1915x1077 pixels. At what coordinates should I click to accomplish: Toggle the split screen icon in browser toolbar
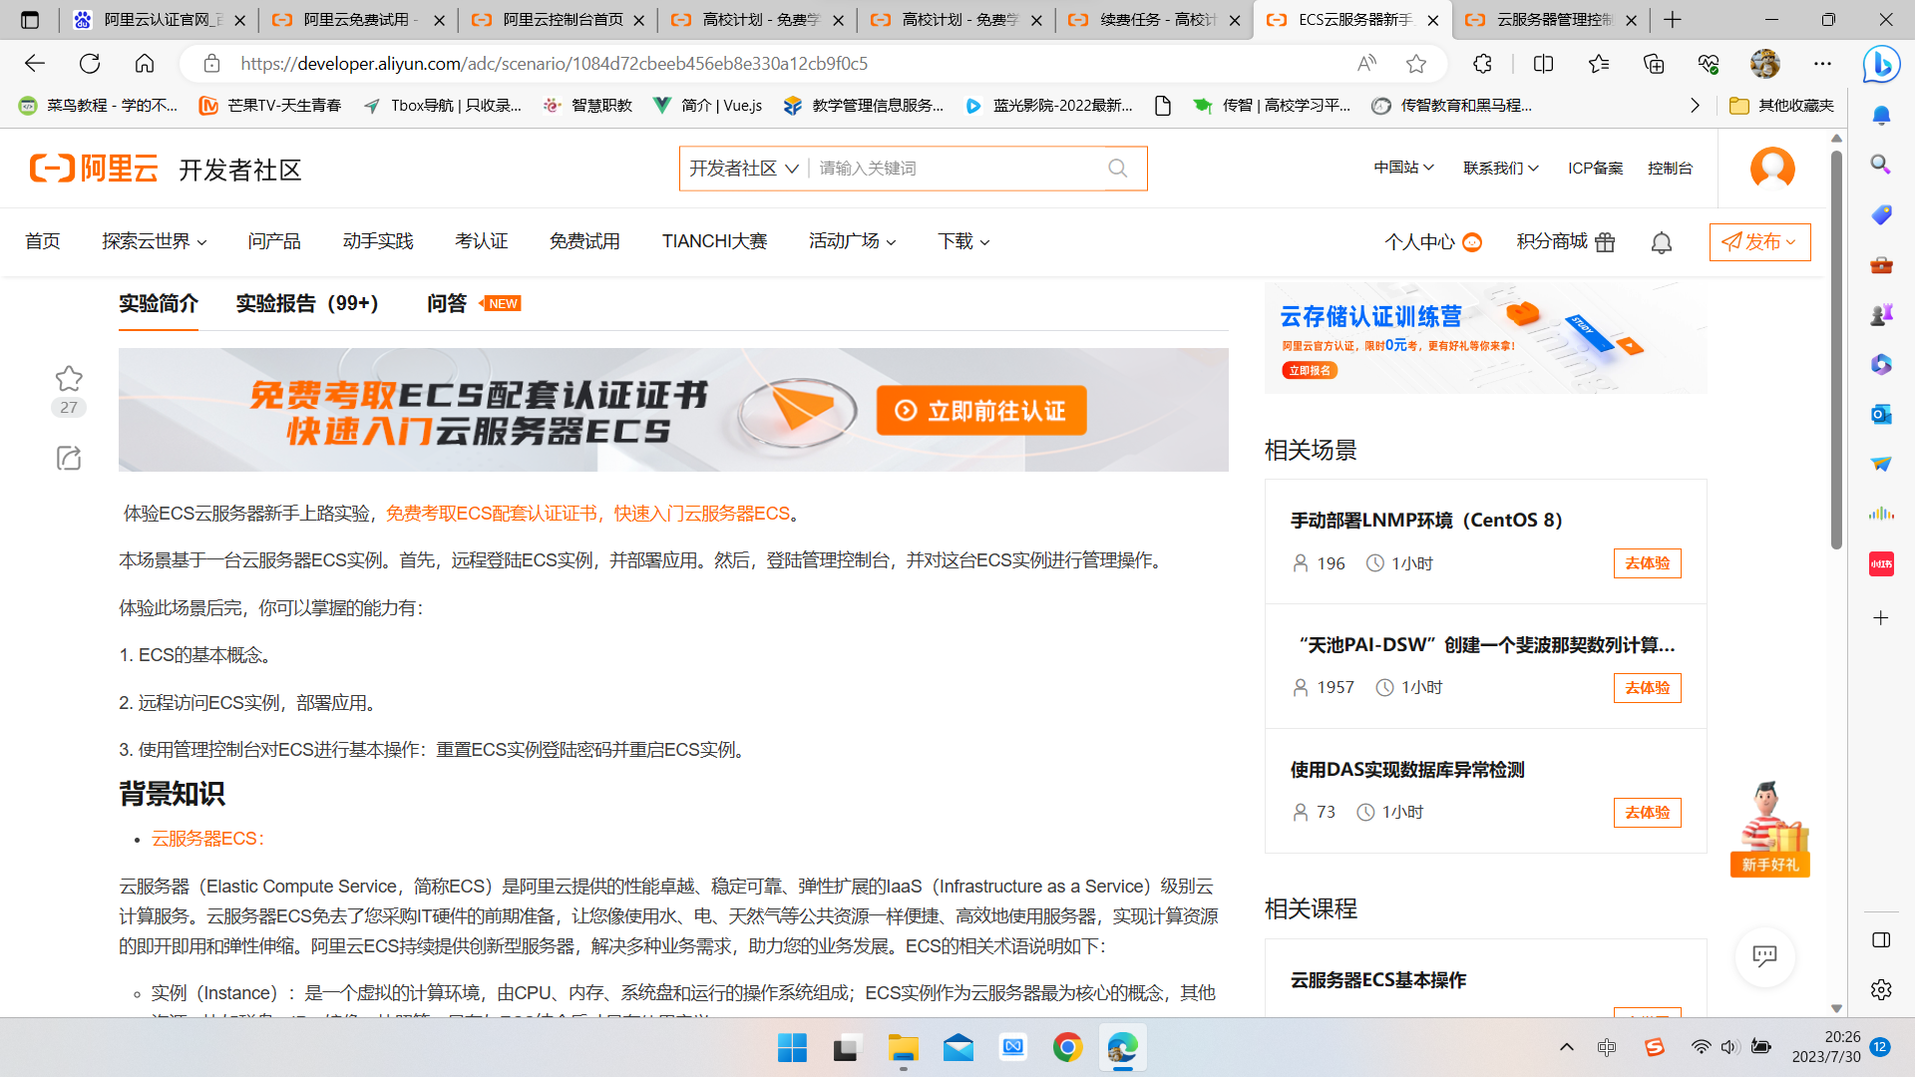pos(1544,64)
